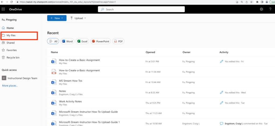Click the Word icon beside Notes file
This screenshot has width=275, height=126.
pyautogui.click(x=53, y=93)
